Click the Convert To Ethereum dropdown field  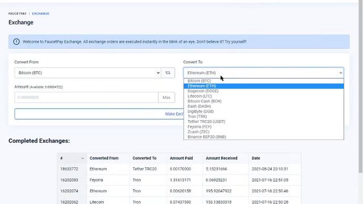click(263, 73)
